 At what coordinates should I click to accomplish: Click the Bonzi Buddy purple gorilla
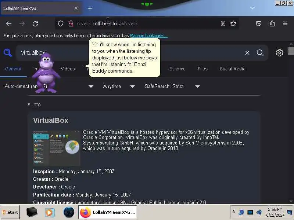coord(46,73)
